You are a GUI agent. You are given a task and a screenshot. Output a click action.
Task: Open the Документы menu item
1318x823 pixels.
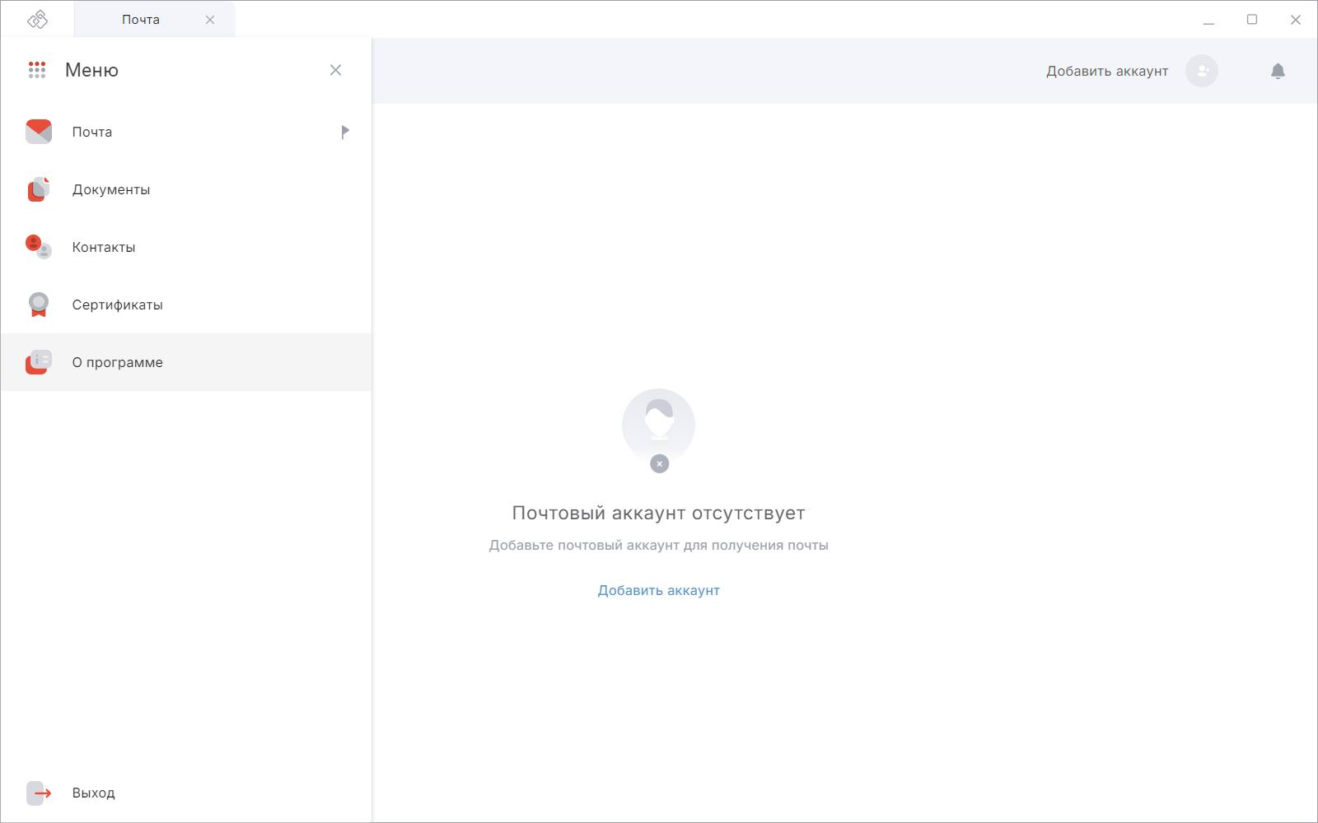point(186,189)
